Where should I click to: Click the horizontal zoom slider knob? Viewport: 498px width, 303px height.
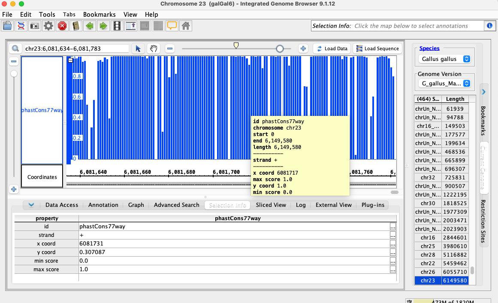[280, 48]
